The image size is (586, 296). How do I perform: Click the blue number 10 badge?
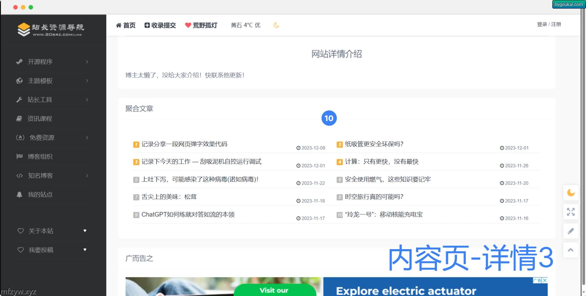click(x=329, y=118)
